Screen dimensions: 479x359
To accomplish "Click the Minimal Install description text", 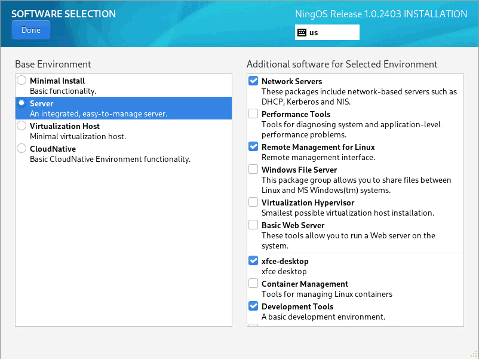I will (x=63, y=91).
